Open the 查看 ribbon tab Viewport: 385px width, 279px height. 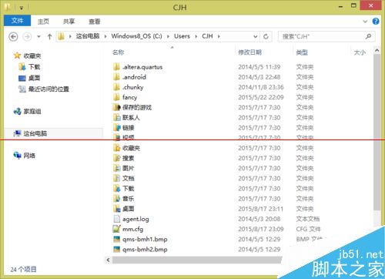tap(95, 22)
